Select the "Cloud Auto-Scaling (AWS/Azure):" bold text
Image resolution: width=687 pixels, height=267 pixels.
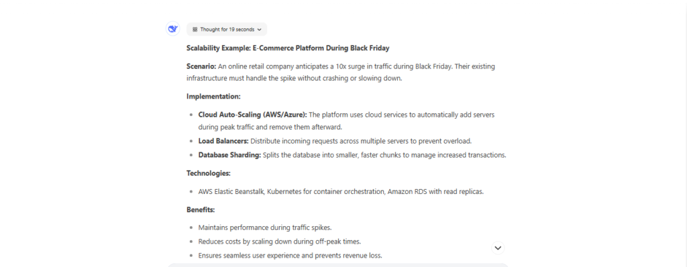253,115
